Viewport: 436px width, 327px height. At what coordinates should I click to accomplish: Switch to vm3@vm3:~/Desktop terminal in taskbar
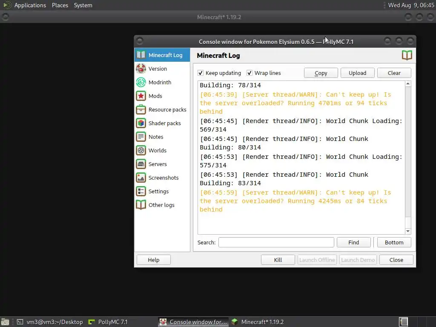tap(50, 322)
